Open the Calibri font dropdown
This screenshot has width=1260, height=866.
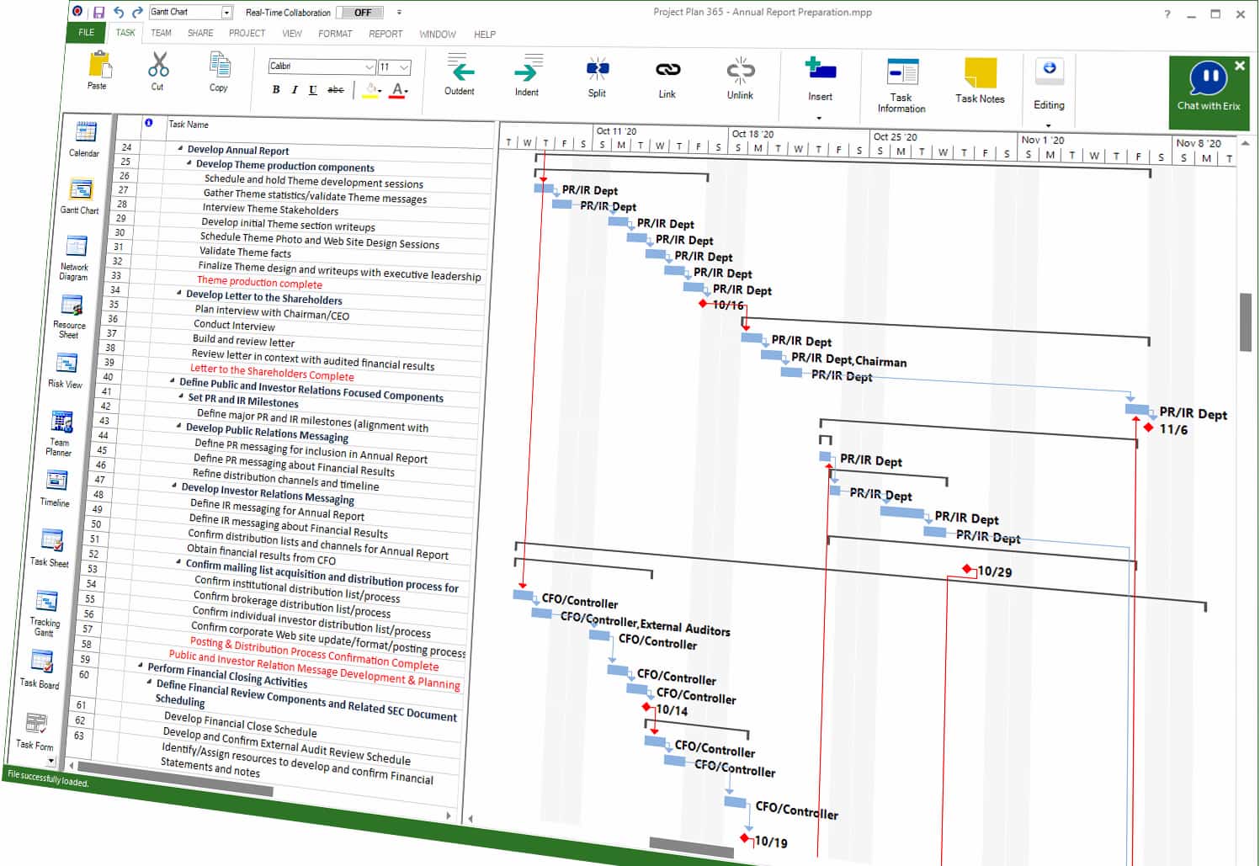coord(369,66)
